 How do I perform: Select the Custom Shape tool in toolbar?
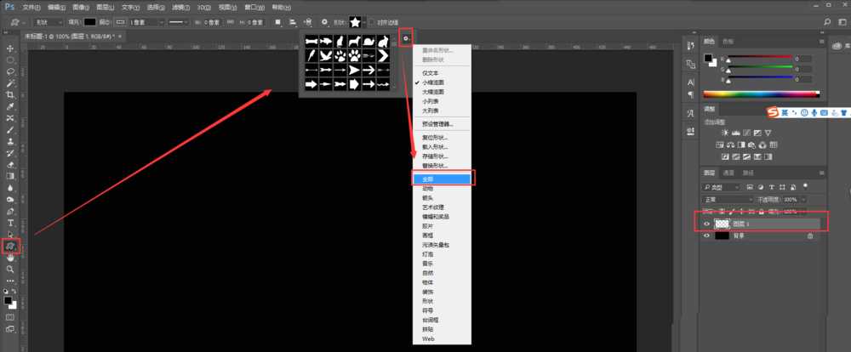10,245
